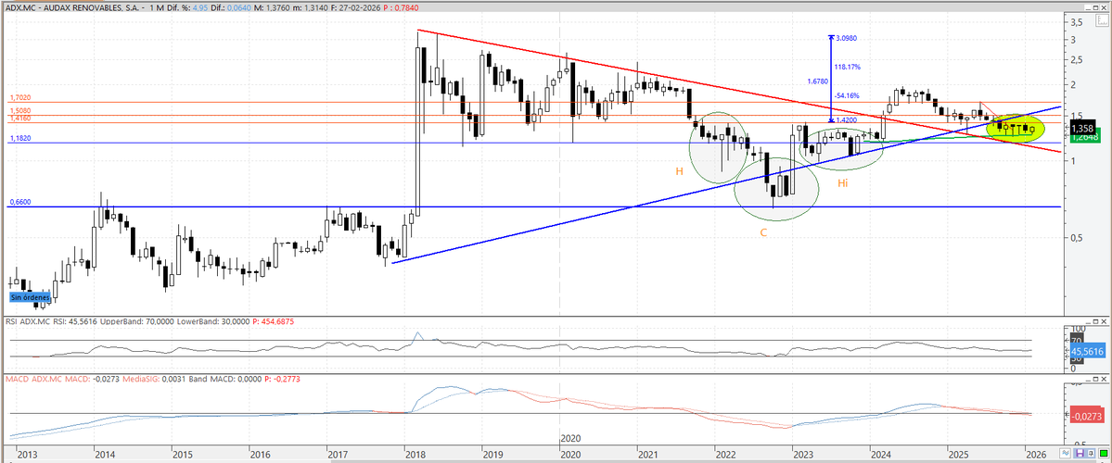
Task: Click the -54.16% annotation
Action: (x=847, y=95)
